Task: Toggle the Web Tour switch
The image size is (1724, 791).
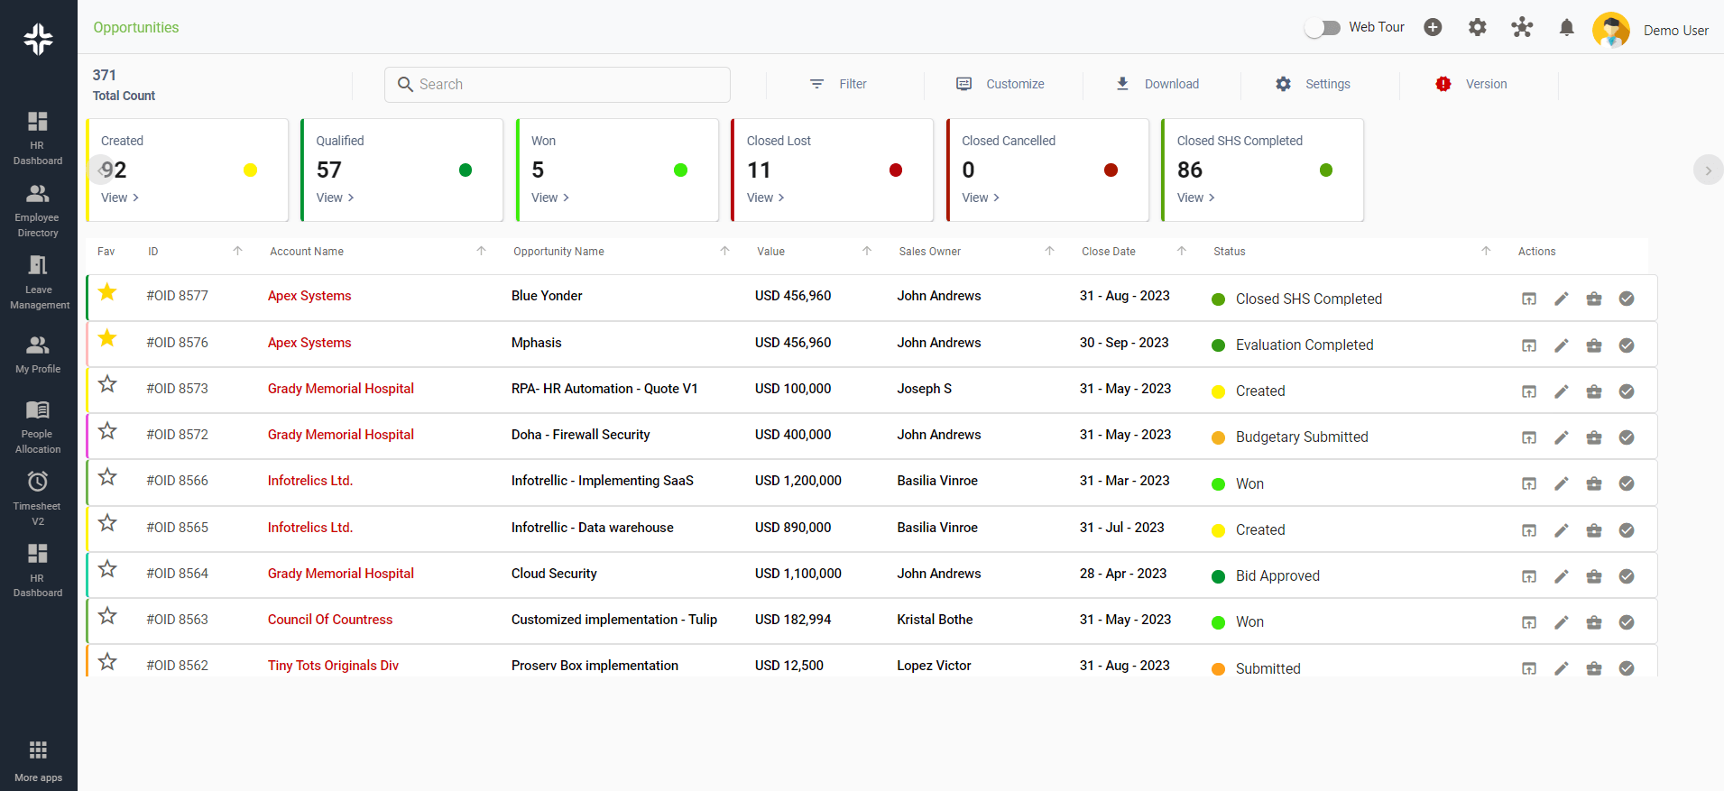Action: click(x=1323, y=28)
